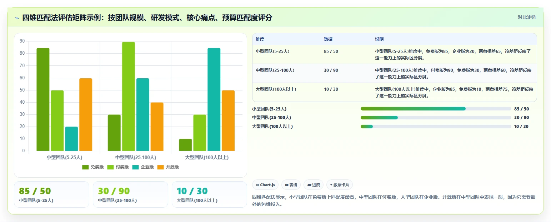Viewport: 551px width, 222px height.
Task: Click the 表格 tag pill
Action: 291,185
